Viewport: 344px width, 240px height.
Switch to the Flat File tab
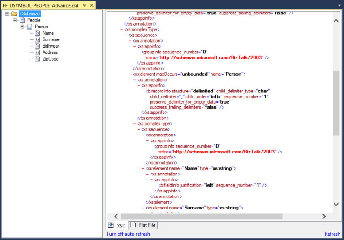click(147, 225)
